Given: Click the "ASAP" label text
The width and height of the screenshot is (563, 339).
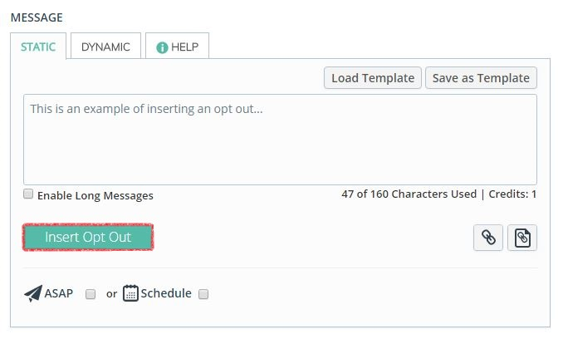Looking at the screenshot, I should coord(58,293).
